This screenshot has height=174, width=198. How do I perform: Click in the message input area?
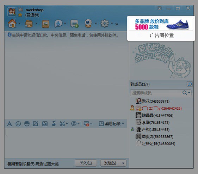tap(66, 142)
